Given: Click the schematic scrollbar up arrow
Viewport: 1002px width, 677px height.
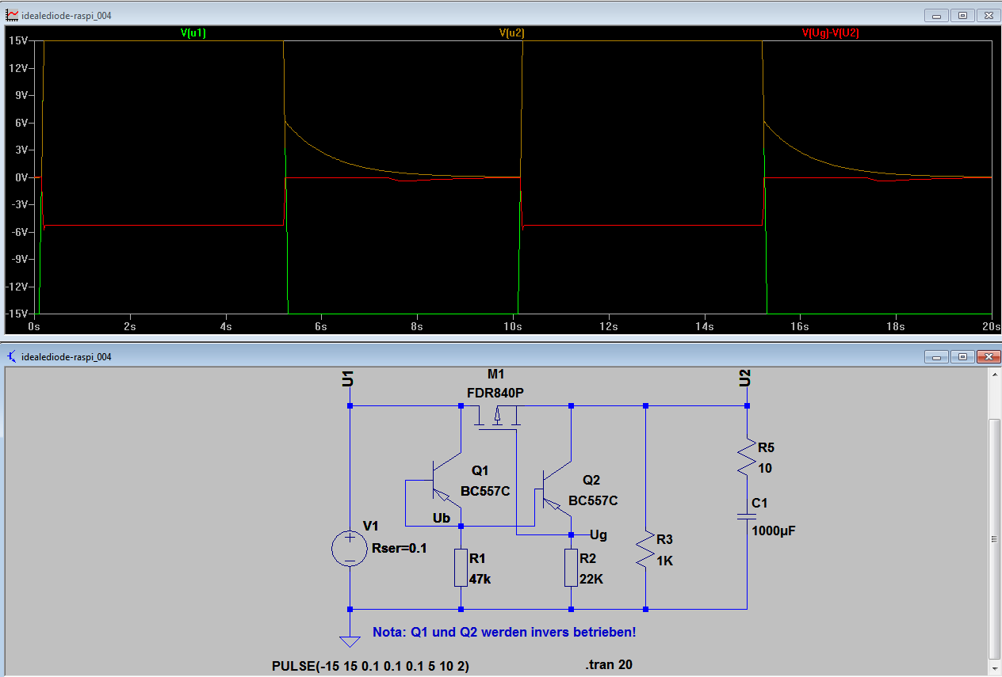Looking at the screenshot, I should [x=996, y=375].
